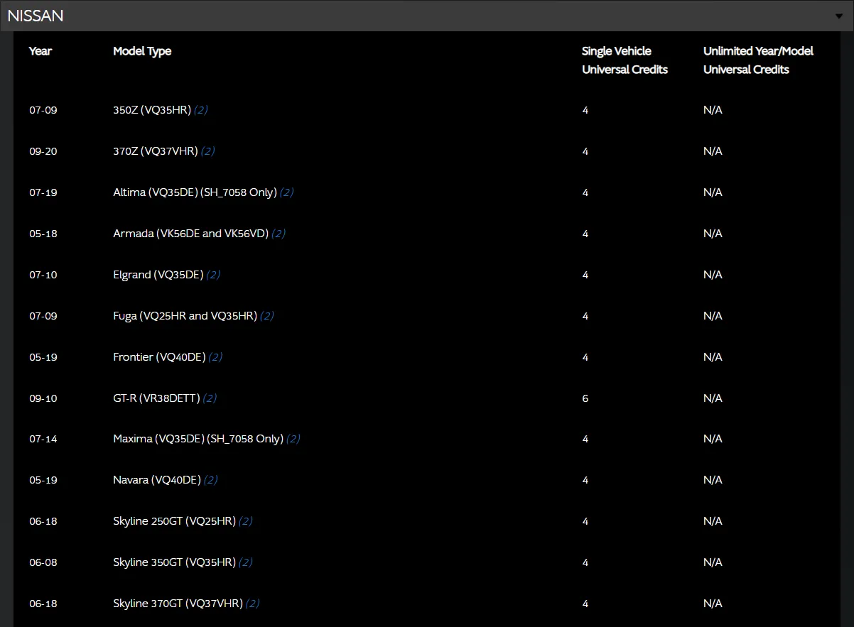Click year 07-19 in Altima row

(x=43, y=192)
